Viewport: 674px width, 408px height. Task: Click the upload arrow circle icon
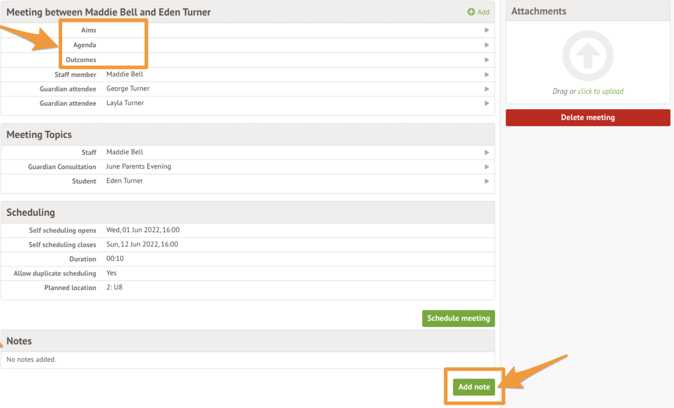click(588, 56)
